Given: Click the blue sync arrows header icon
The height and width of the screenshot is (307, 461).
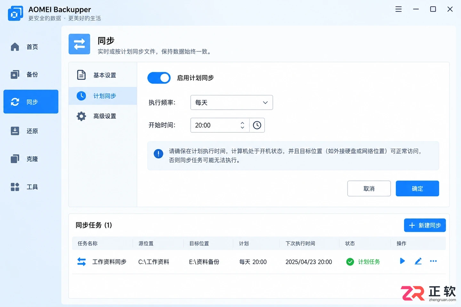Looking at the screenshot, I should click(x=79, y=44).
